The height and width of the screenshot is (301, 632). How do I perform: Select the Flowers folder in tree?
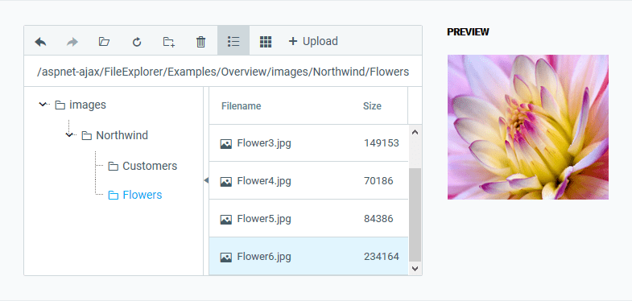[x=143, y=195]
